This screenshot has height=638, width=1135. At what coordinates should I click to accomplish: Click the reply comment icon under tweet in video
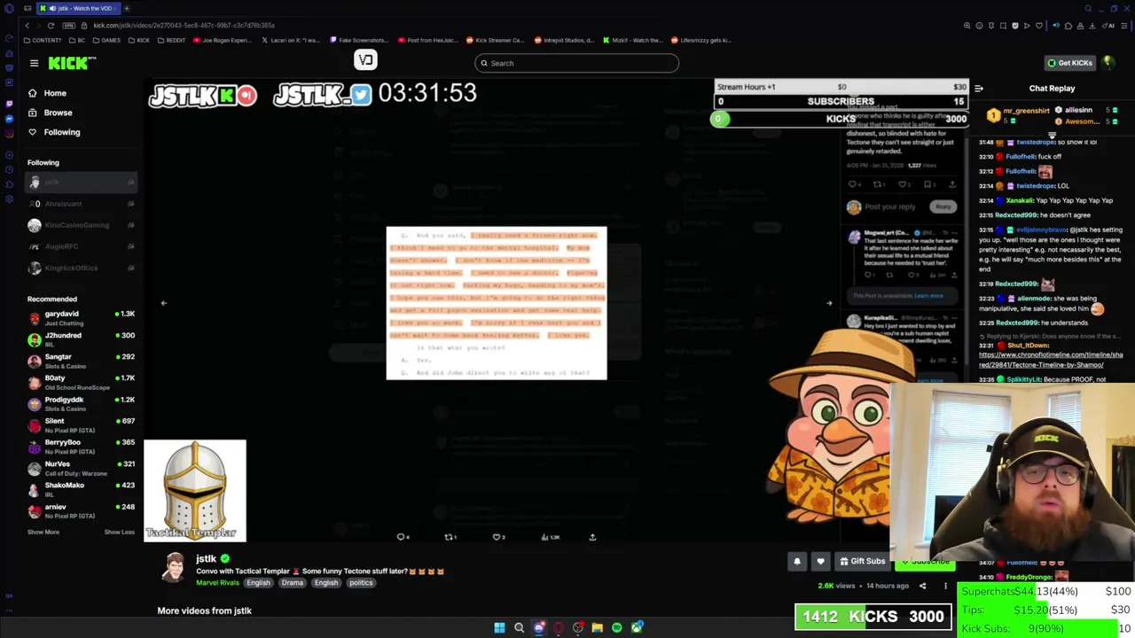coord(402,537)
